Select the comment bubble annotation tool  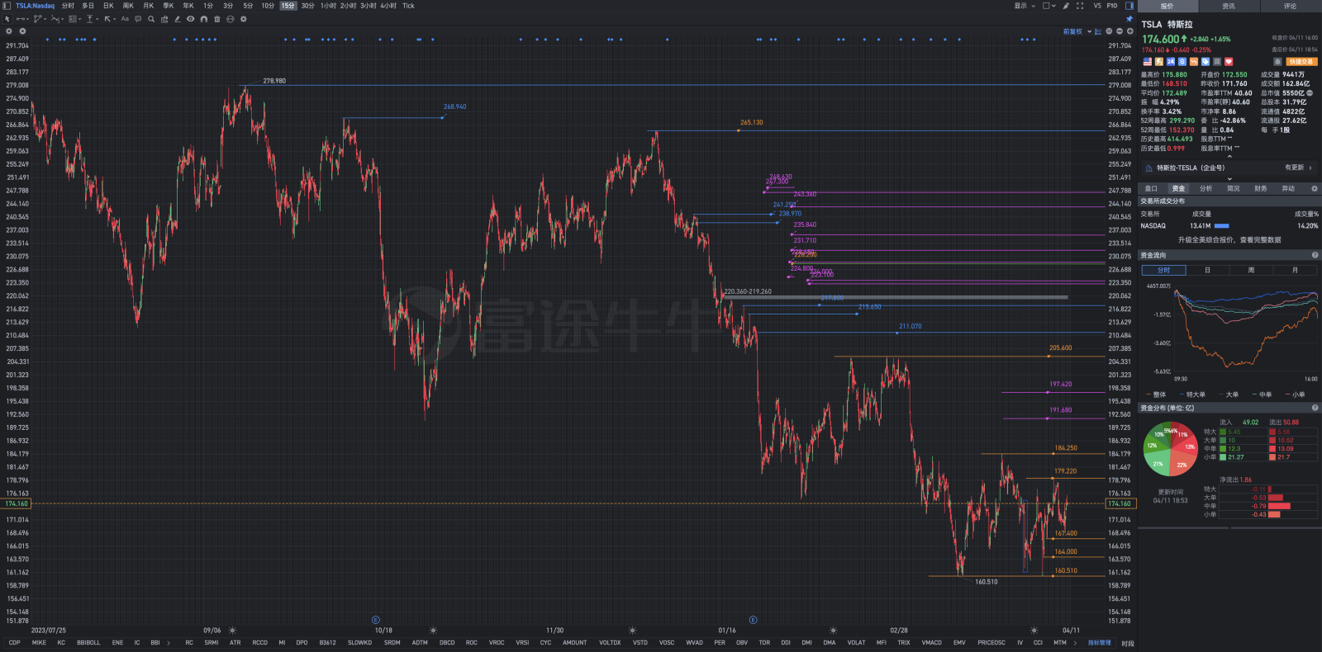(138, 19)
